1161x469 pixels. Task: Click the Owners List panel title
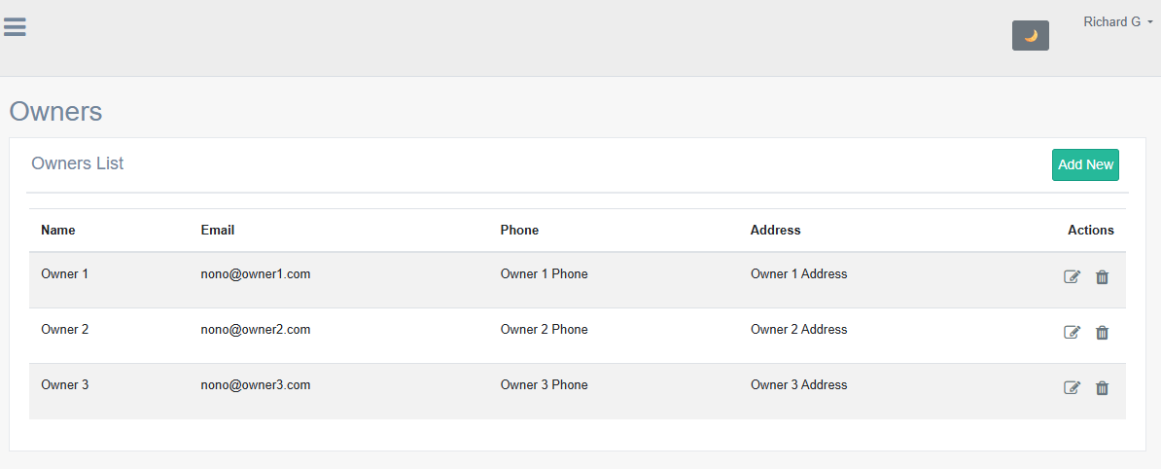pos(78,163)
